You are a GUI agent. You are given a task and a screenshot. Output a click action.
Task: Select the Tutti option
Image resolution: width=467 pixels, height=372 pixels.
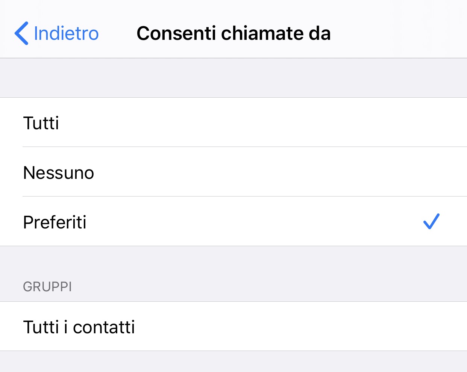[41, 123]
